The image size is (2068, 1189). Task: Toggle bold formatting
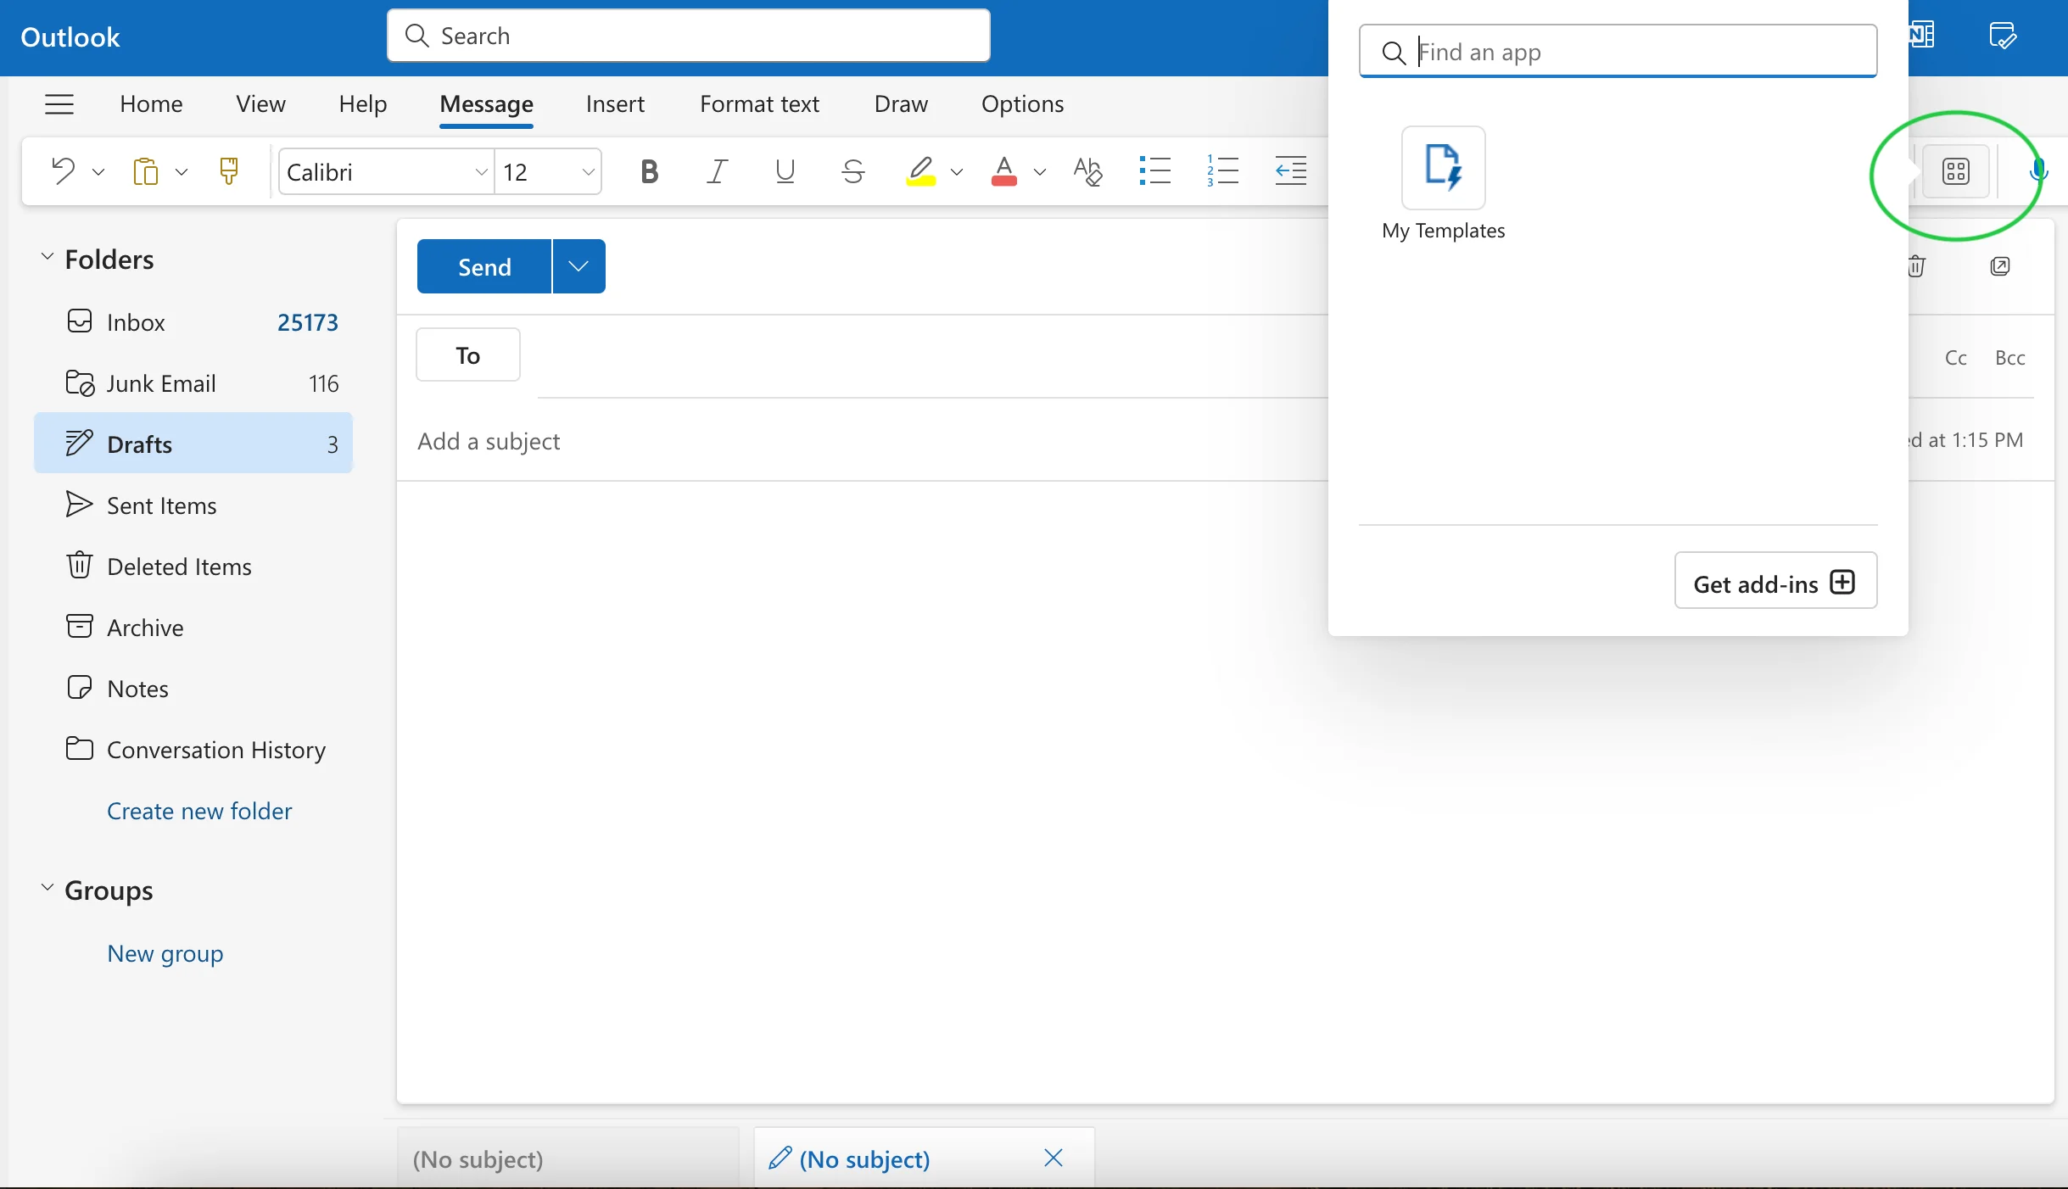pyautogui.click(x=649, y=171)
